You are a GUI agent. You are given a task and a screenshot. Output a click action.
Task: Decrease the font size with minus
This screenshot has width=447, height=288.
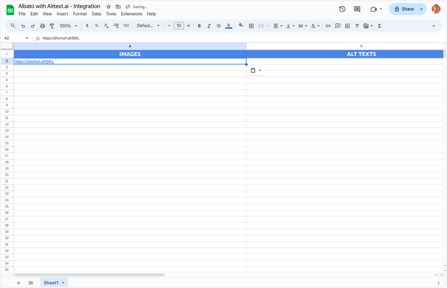click(x=169, y=26)
